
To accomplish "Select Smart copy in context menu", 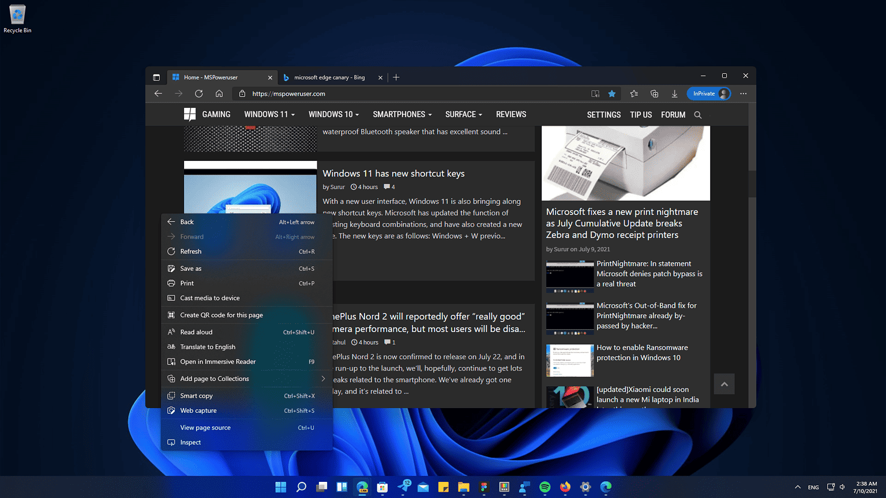I will pyautogui.click(x=247, y=396).
